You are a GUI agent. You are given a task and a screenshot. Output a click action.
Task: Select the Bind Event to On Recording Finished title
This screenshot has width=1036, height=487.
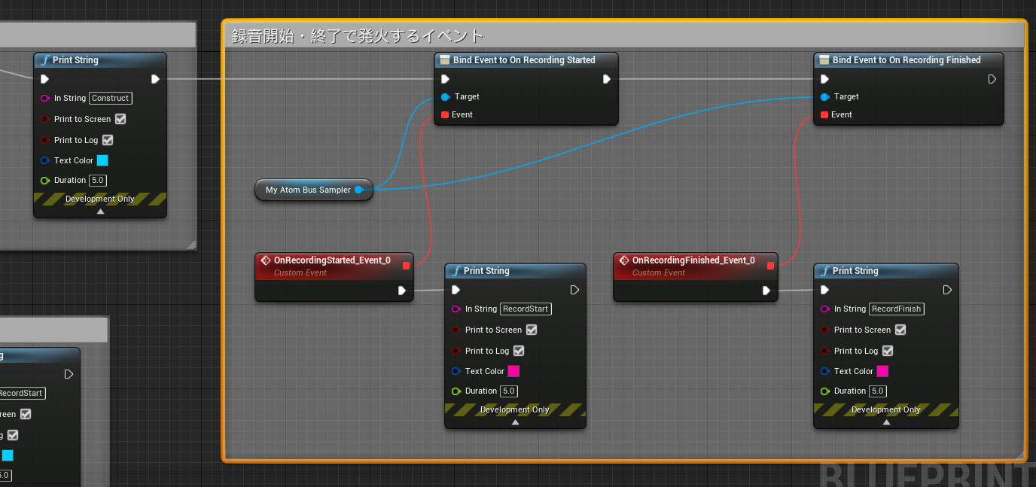(906, 60)
